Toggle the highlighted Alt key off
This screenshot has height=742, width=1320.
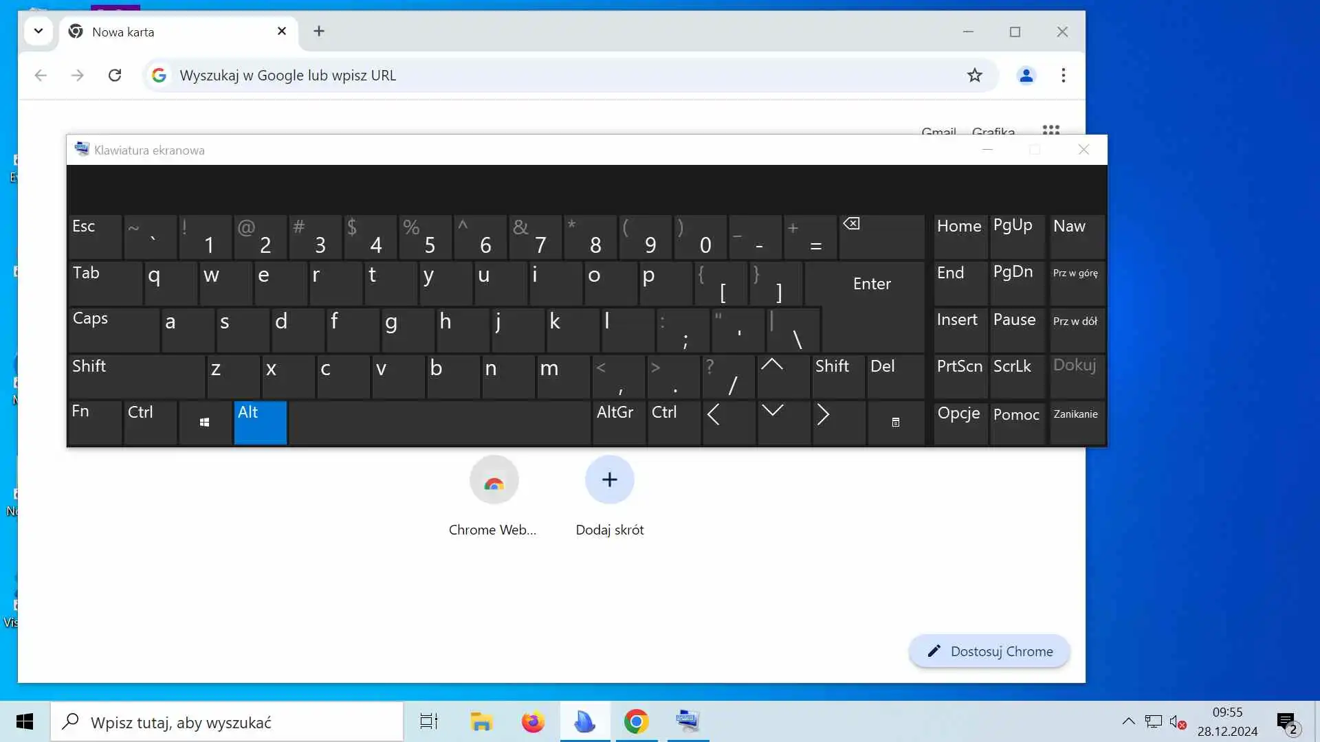click(x=260, y=422)
